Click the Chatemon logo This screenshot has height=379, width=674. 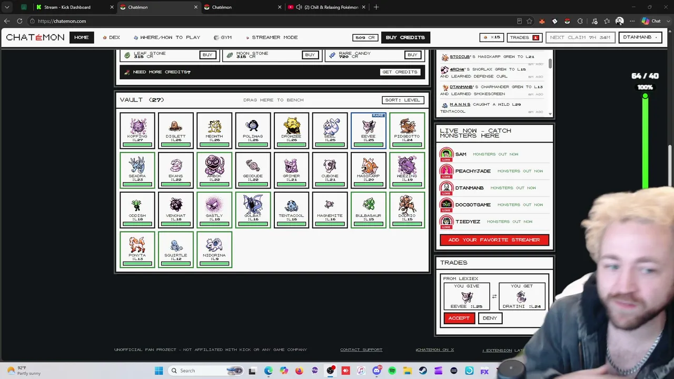tap(35, 37)
